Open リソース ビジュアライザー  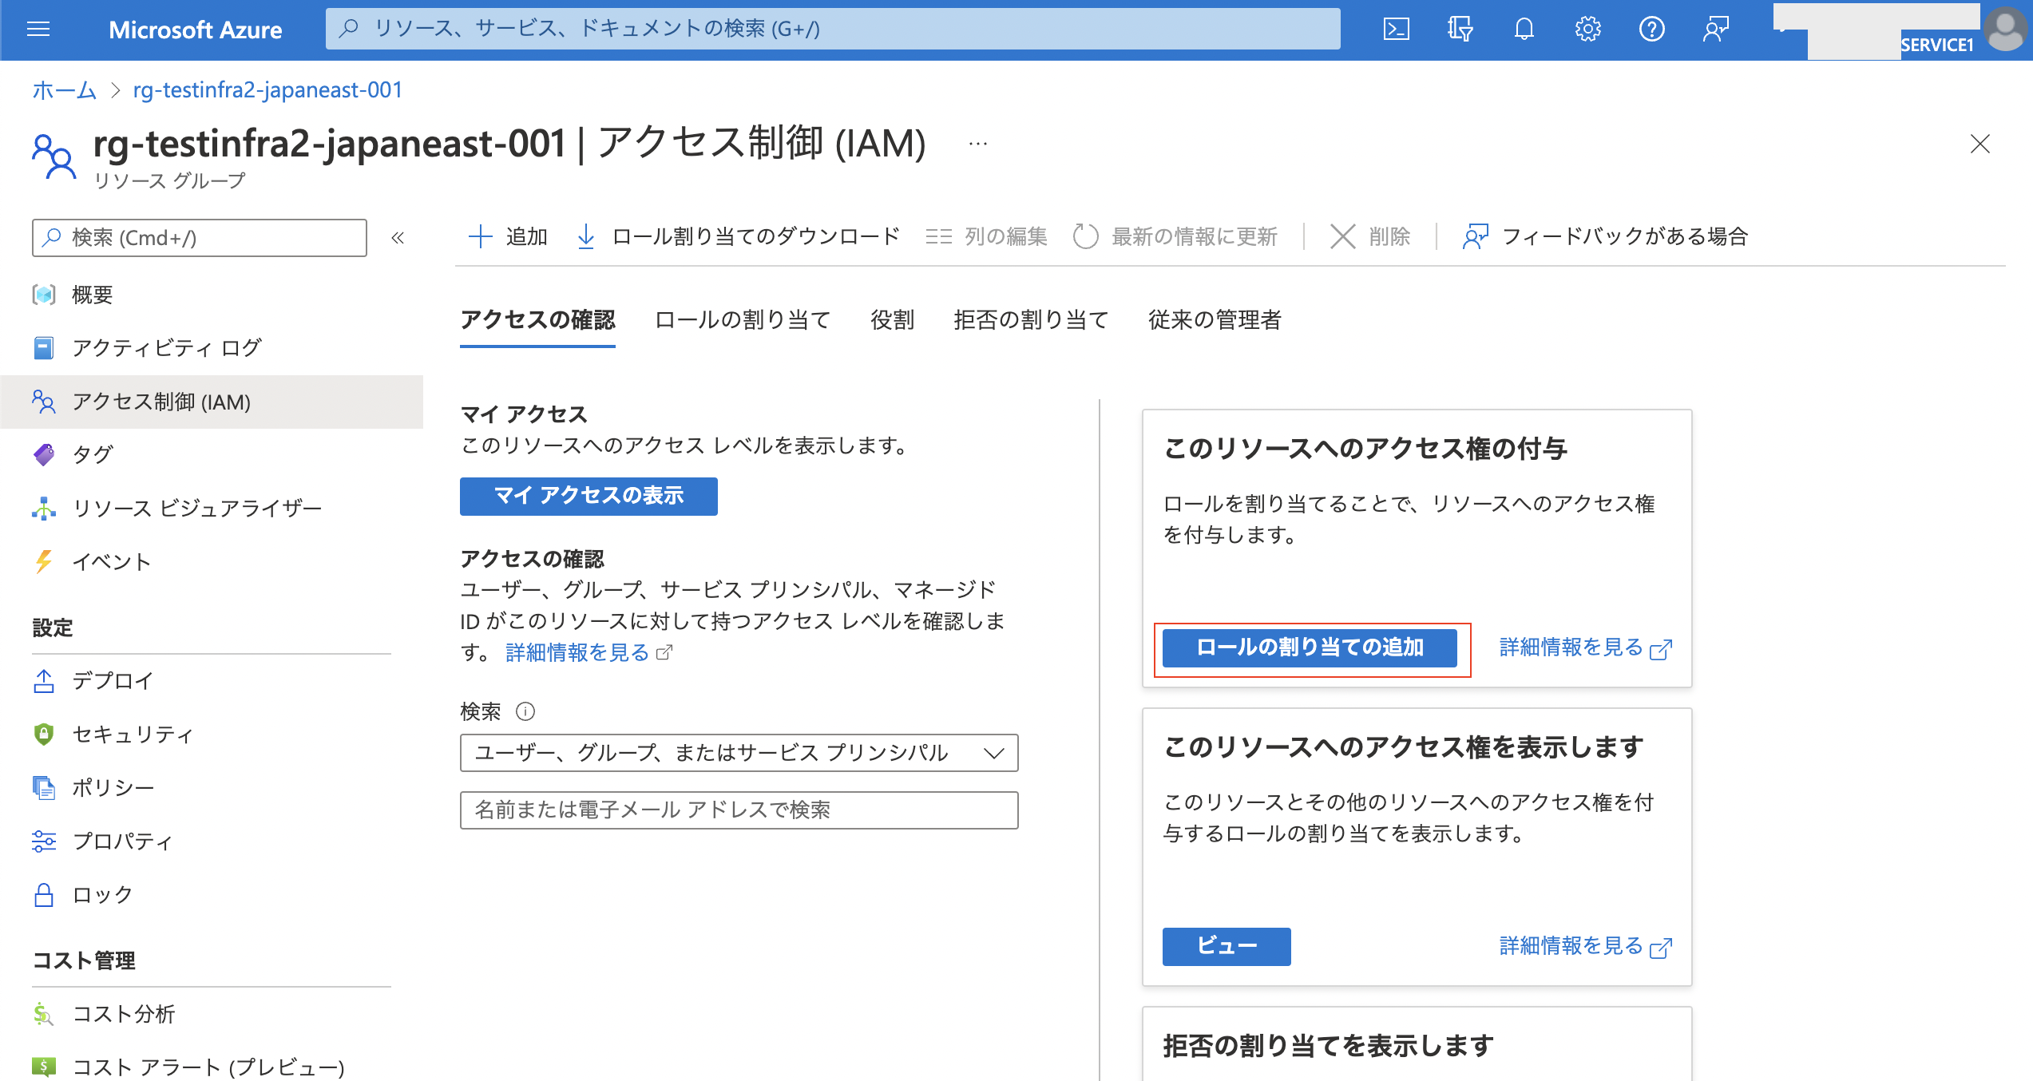[196, 508]
